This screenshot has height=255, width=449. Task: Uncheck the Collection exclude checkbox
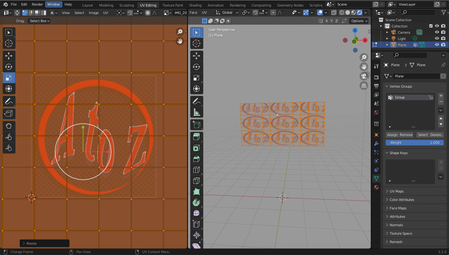[x=431, y=26]
